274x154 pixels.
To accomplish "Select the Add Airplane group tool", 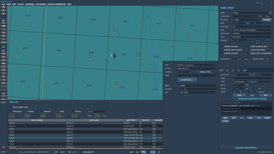I will [4, 54].
